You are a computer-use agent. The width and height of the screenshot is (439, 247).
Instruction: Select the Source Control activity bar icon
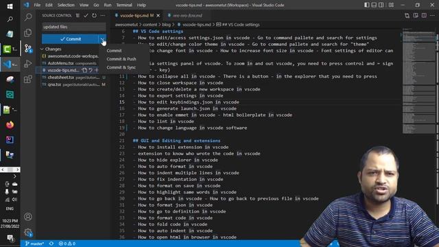click(28, 49)
